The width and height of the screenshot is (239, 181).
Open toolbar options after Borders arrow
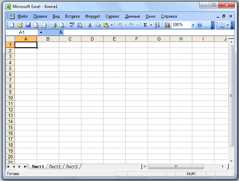[x=233, y=25]
